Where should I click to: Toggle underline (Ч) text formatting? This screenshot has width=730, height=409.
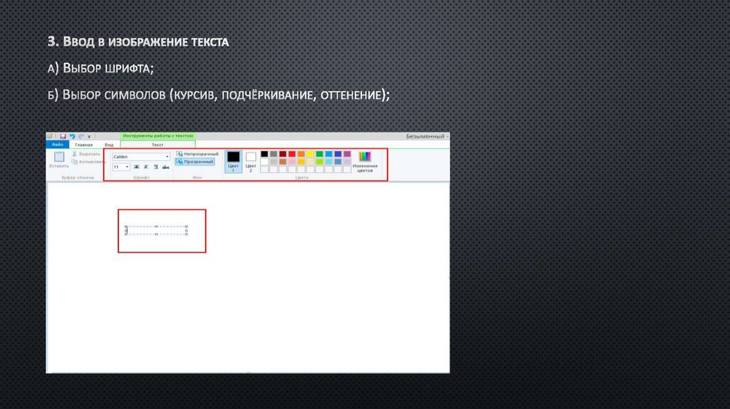pyautogui.click(x=156, y=167)
